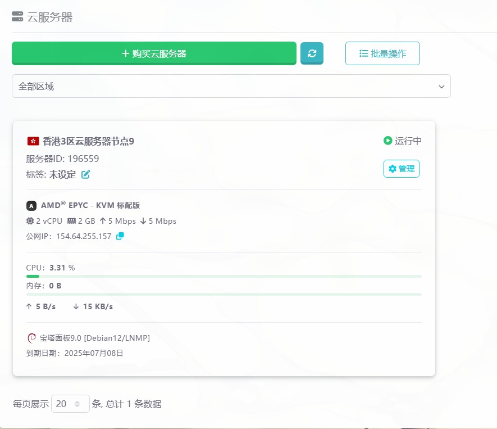497x429 pixels.
Task: Expand the 全部区域 region dropdown
Action: [231, 86]
